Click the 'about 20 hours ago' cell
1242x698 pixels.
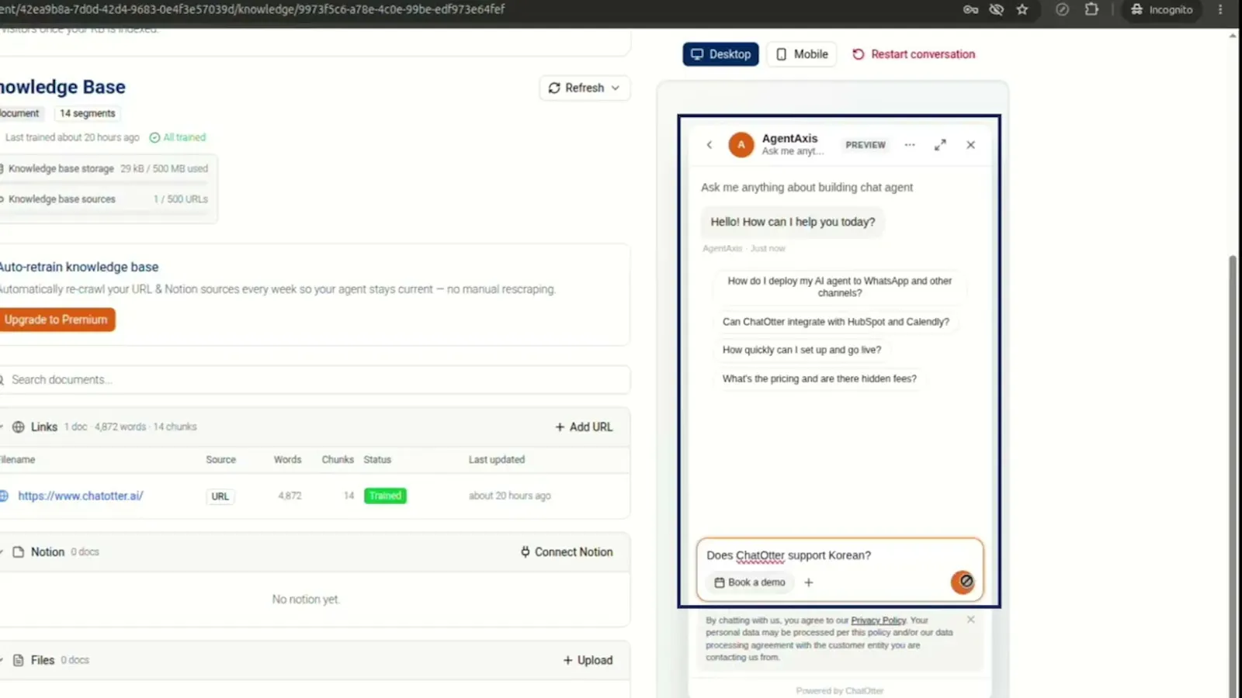pos(509,496)
